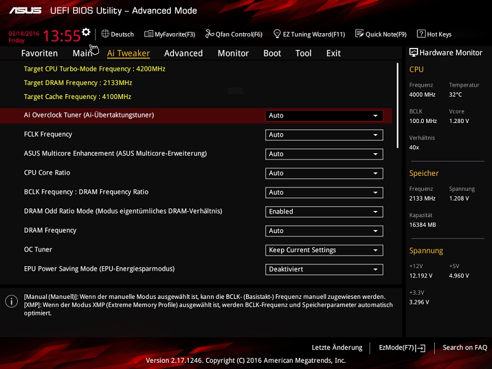Click CPU temperature value 32°C
The width and height of the screenshot is (492, 369).
pos(455,95)
